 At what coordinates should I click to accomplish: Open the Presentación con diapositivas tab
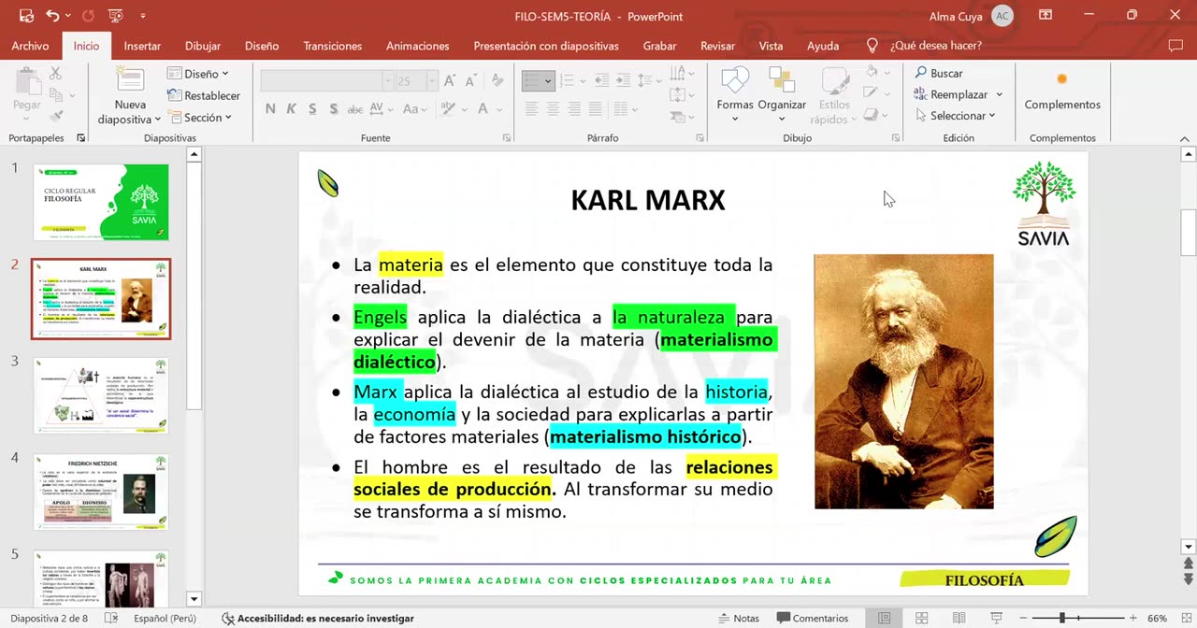point(546,46)
